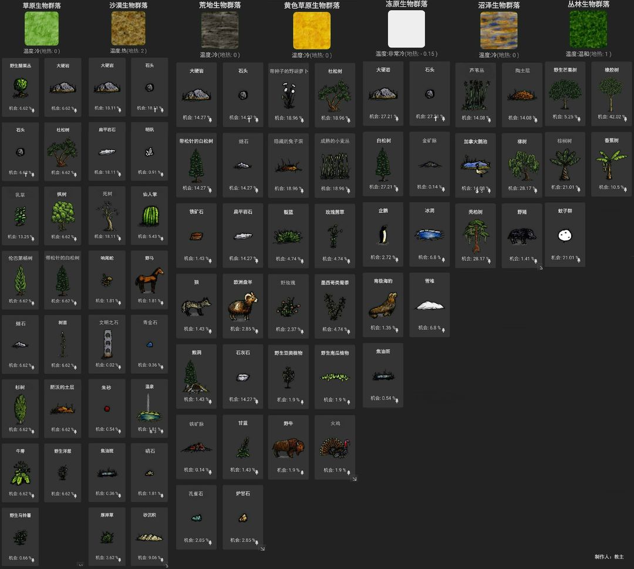Image resolution: width=634 pixels, height=569 pixels.
Task: Click the 野马 wild horse icon
Action: tap(149, 281)
